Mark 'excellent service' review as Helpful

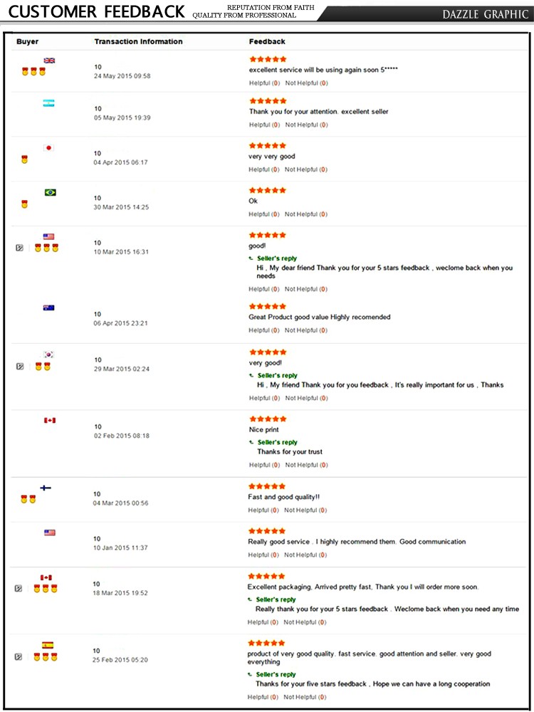point(264,83)
